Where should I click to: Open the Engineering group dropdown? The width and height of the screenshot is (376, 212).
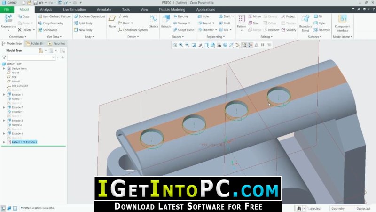click(x=216, y=37)
